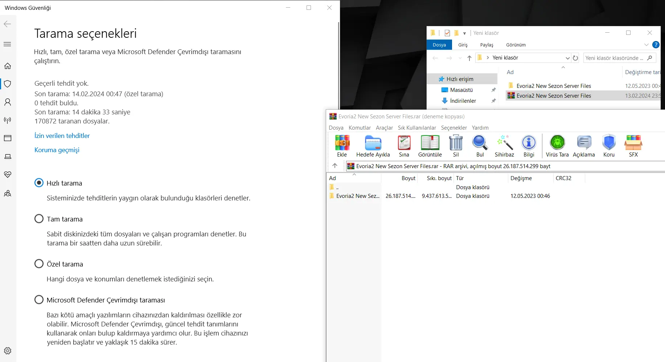Image resolution: width=665 pixels, height=362 pixels.
Task: Click the blue help icon in Explorer
Action: (656, 45)
